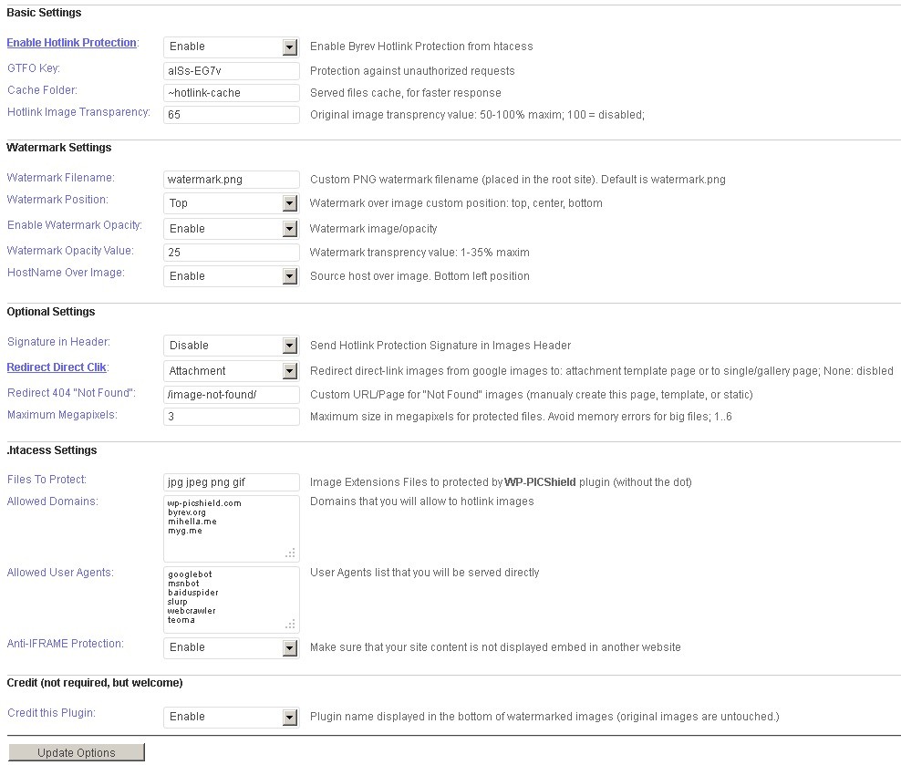
Task: Click the Files To Protect field
Action: tap(231, 481)
